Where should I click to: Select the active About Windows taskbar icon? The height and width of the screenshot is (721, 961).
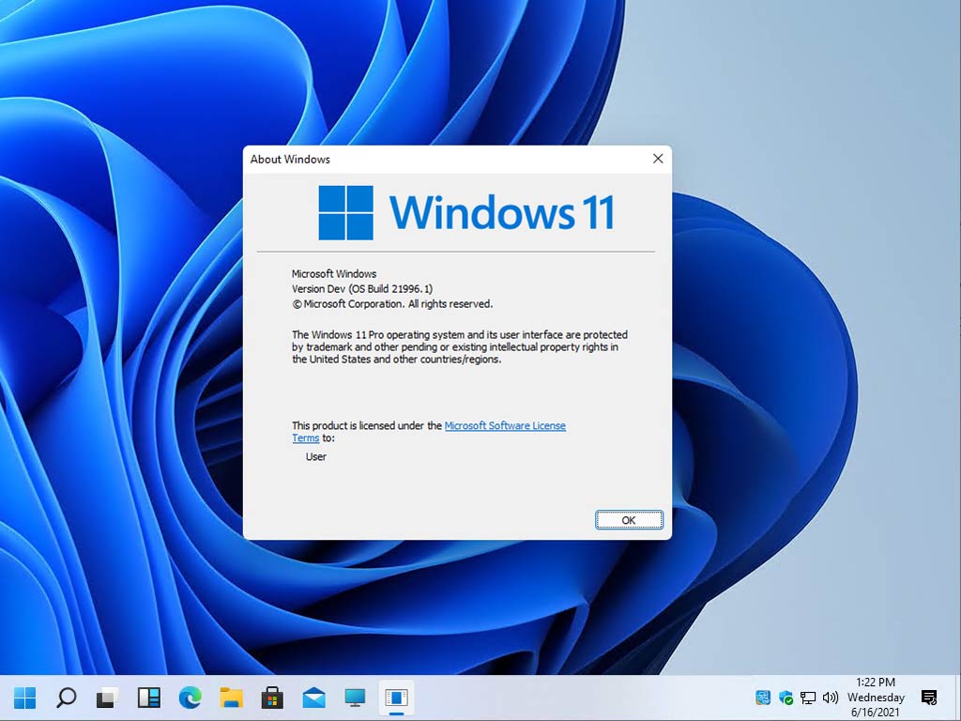coord(395,698)
